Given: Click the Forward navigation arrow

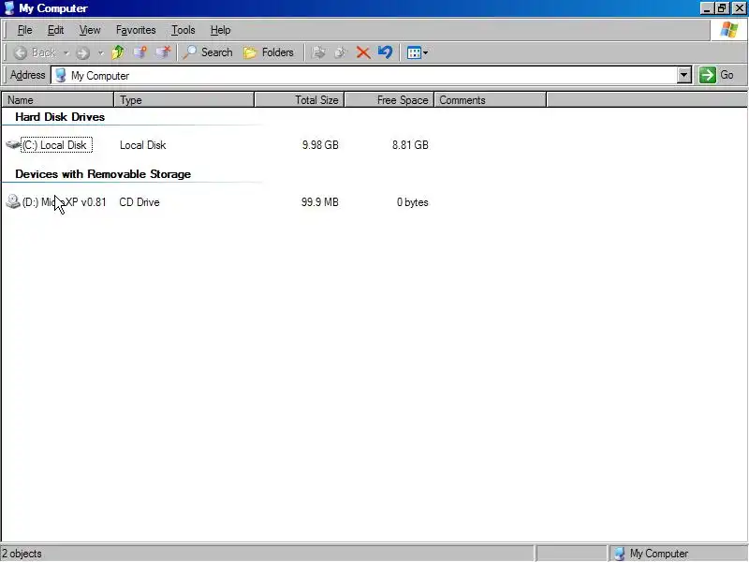Looking at the screenshot, I should click(83, 53).
